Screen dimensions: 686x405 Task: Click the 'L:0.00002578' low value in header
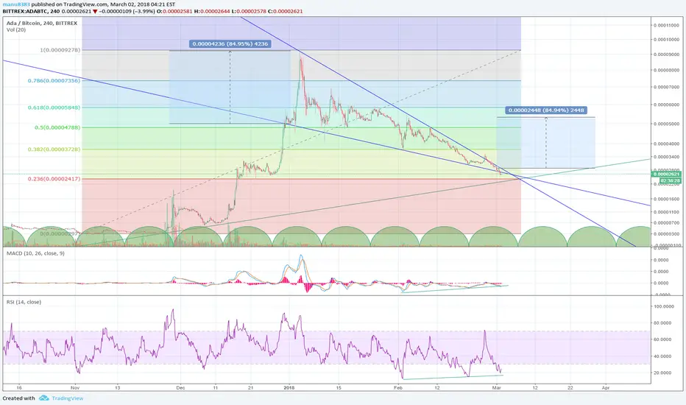click(249, 11)
